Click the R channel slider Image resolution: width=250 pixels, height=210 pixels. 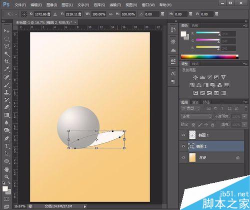click(208, 33)
